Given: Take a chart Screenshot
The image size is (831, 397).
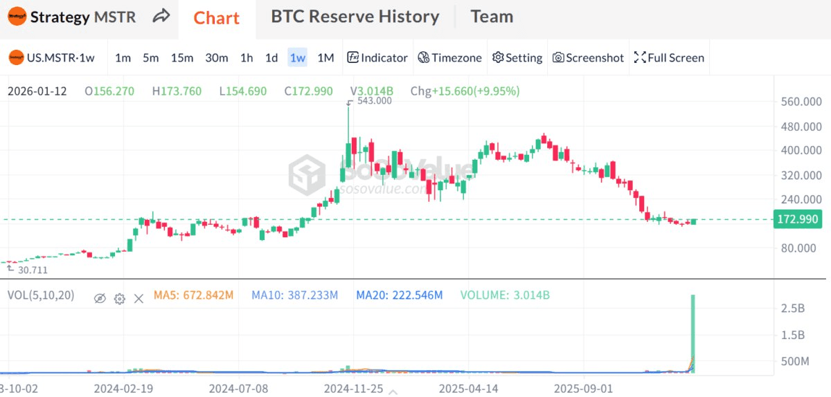Looking at the screenshot, I should pyautogui.click(x=589, y=58).
